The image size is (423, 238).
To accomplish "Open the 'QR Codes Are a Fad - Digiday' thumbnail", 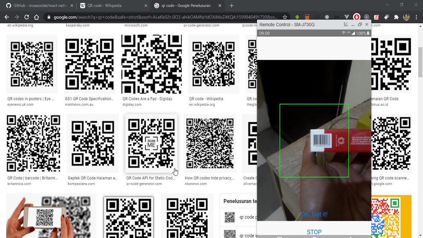I will [151, 64].
